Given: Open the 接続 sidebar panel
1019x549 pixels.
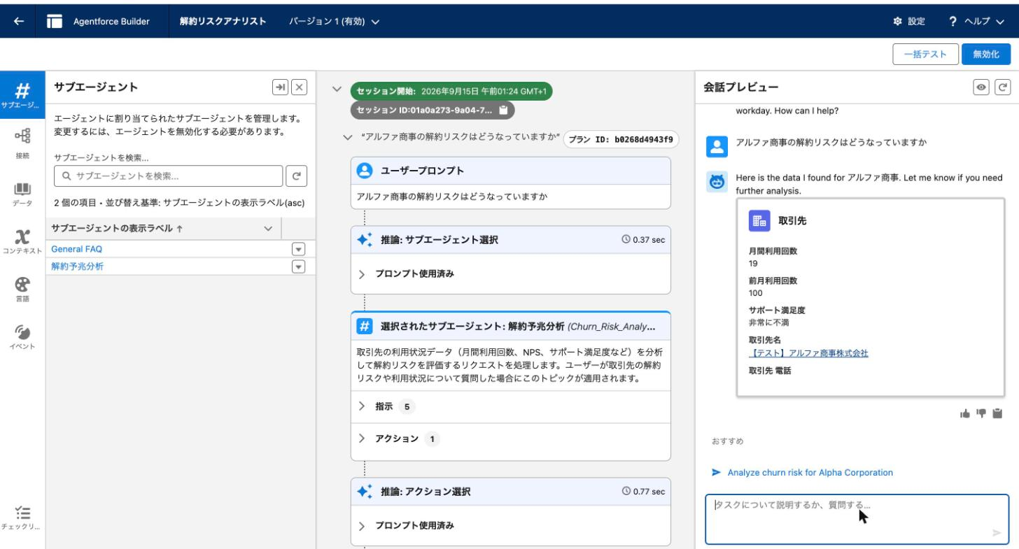Looking at the screenshot, I should (22, 143).
